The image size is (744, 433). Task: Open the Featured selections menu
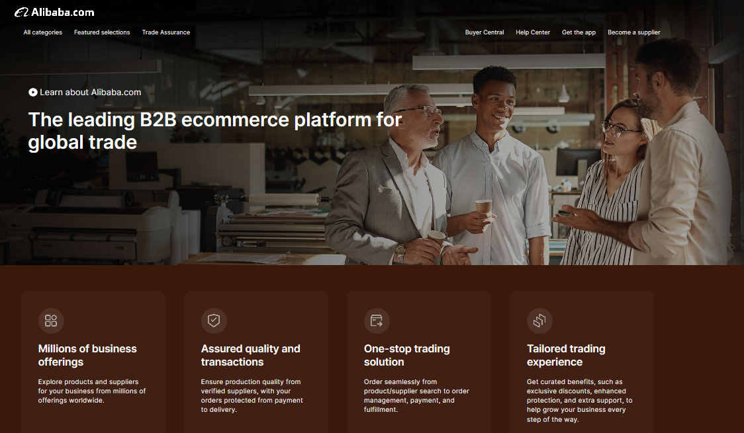102,32
